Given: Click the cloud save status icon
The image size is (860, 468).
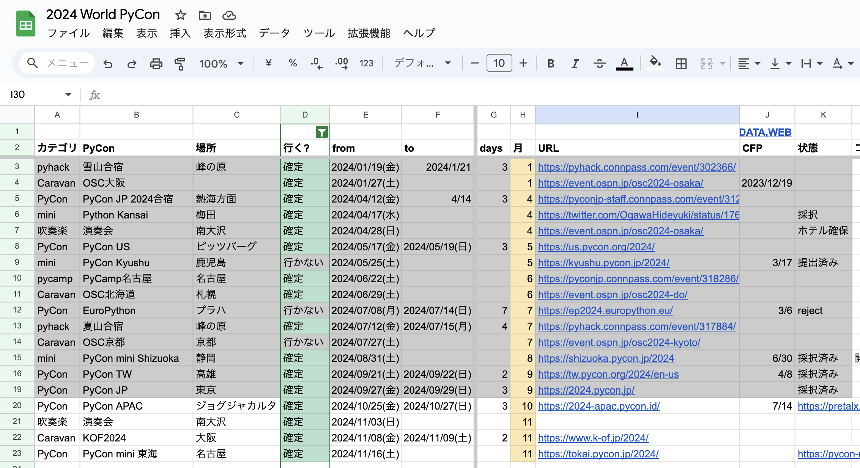Looking at the screenshot, I should pyautogui.click(x=229, y=15).
